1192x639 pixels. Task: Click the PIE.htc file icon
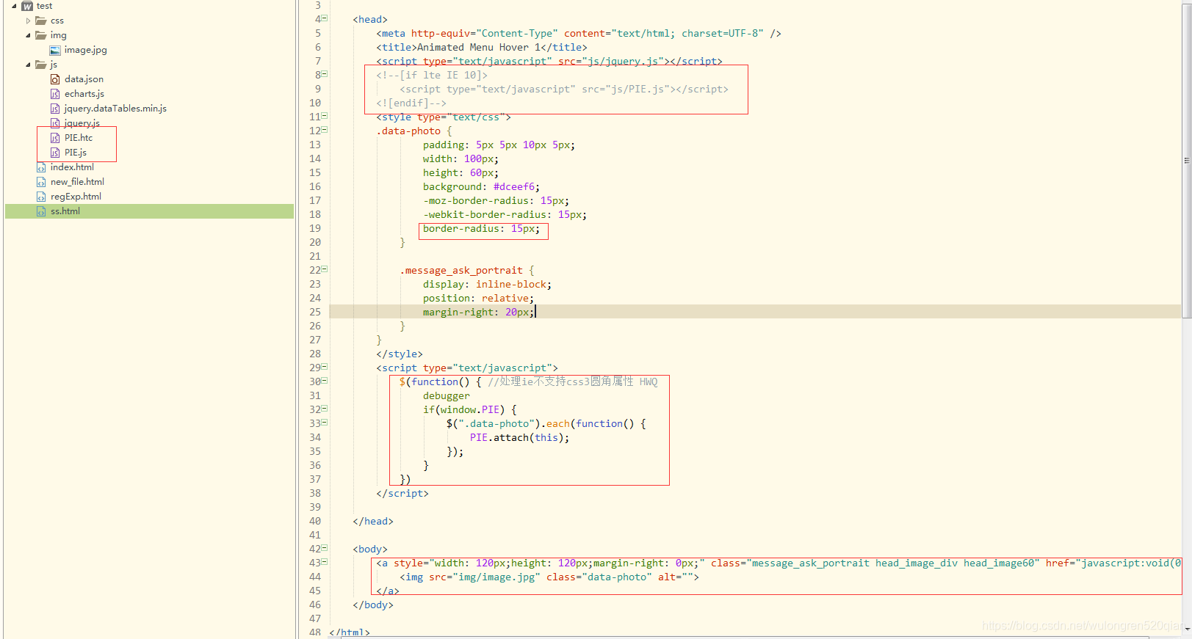[55, 138]
